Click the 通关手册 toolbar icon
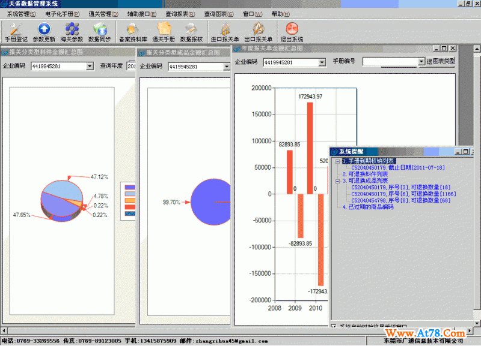The width and height of the screenshot is (481, 346). tap(163, 31)
